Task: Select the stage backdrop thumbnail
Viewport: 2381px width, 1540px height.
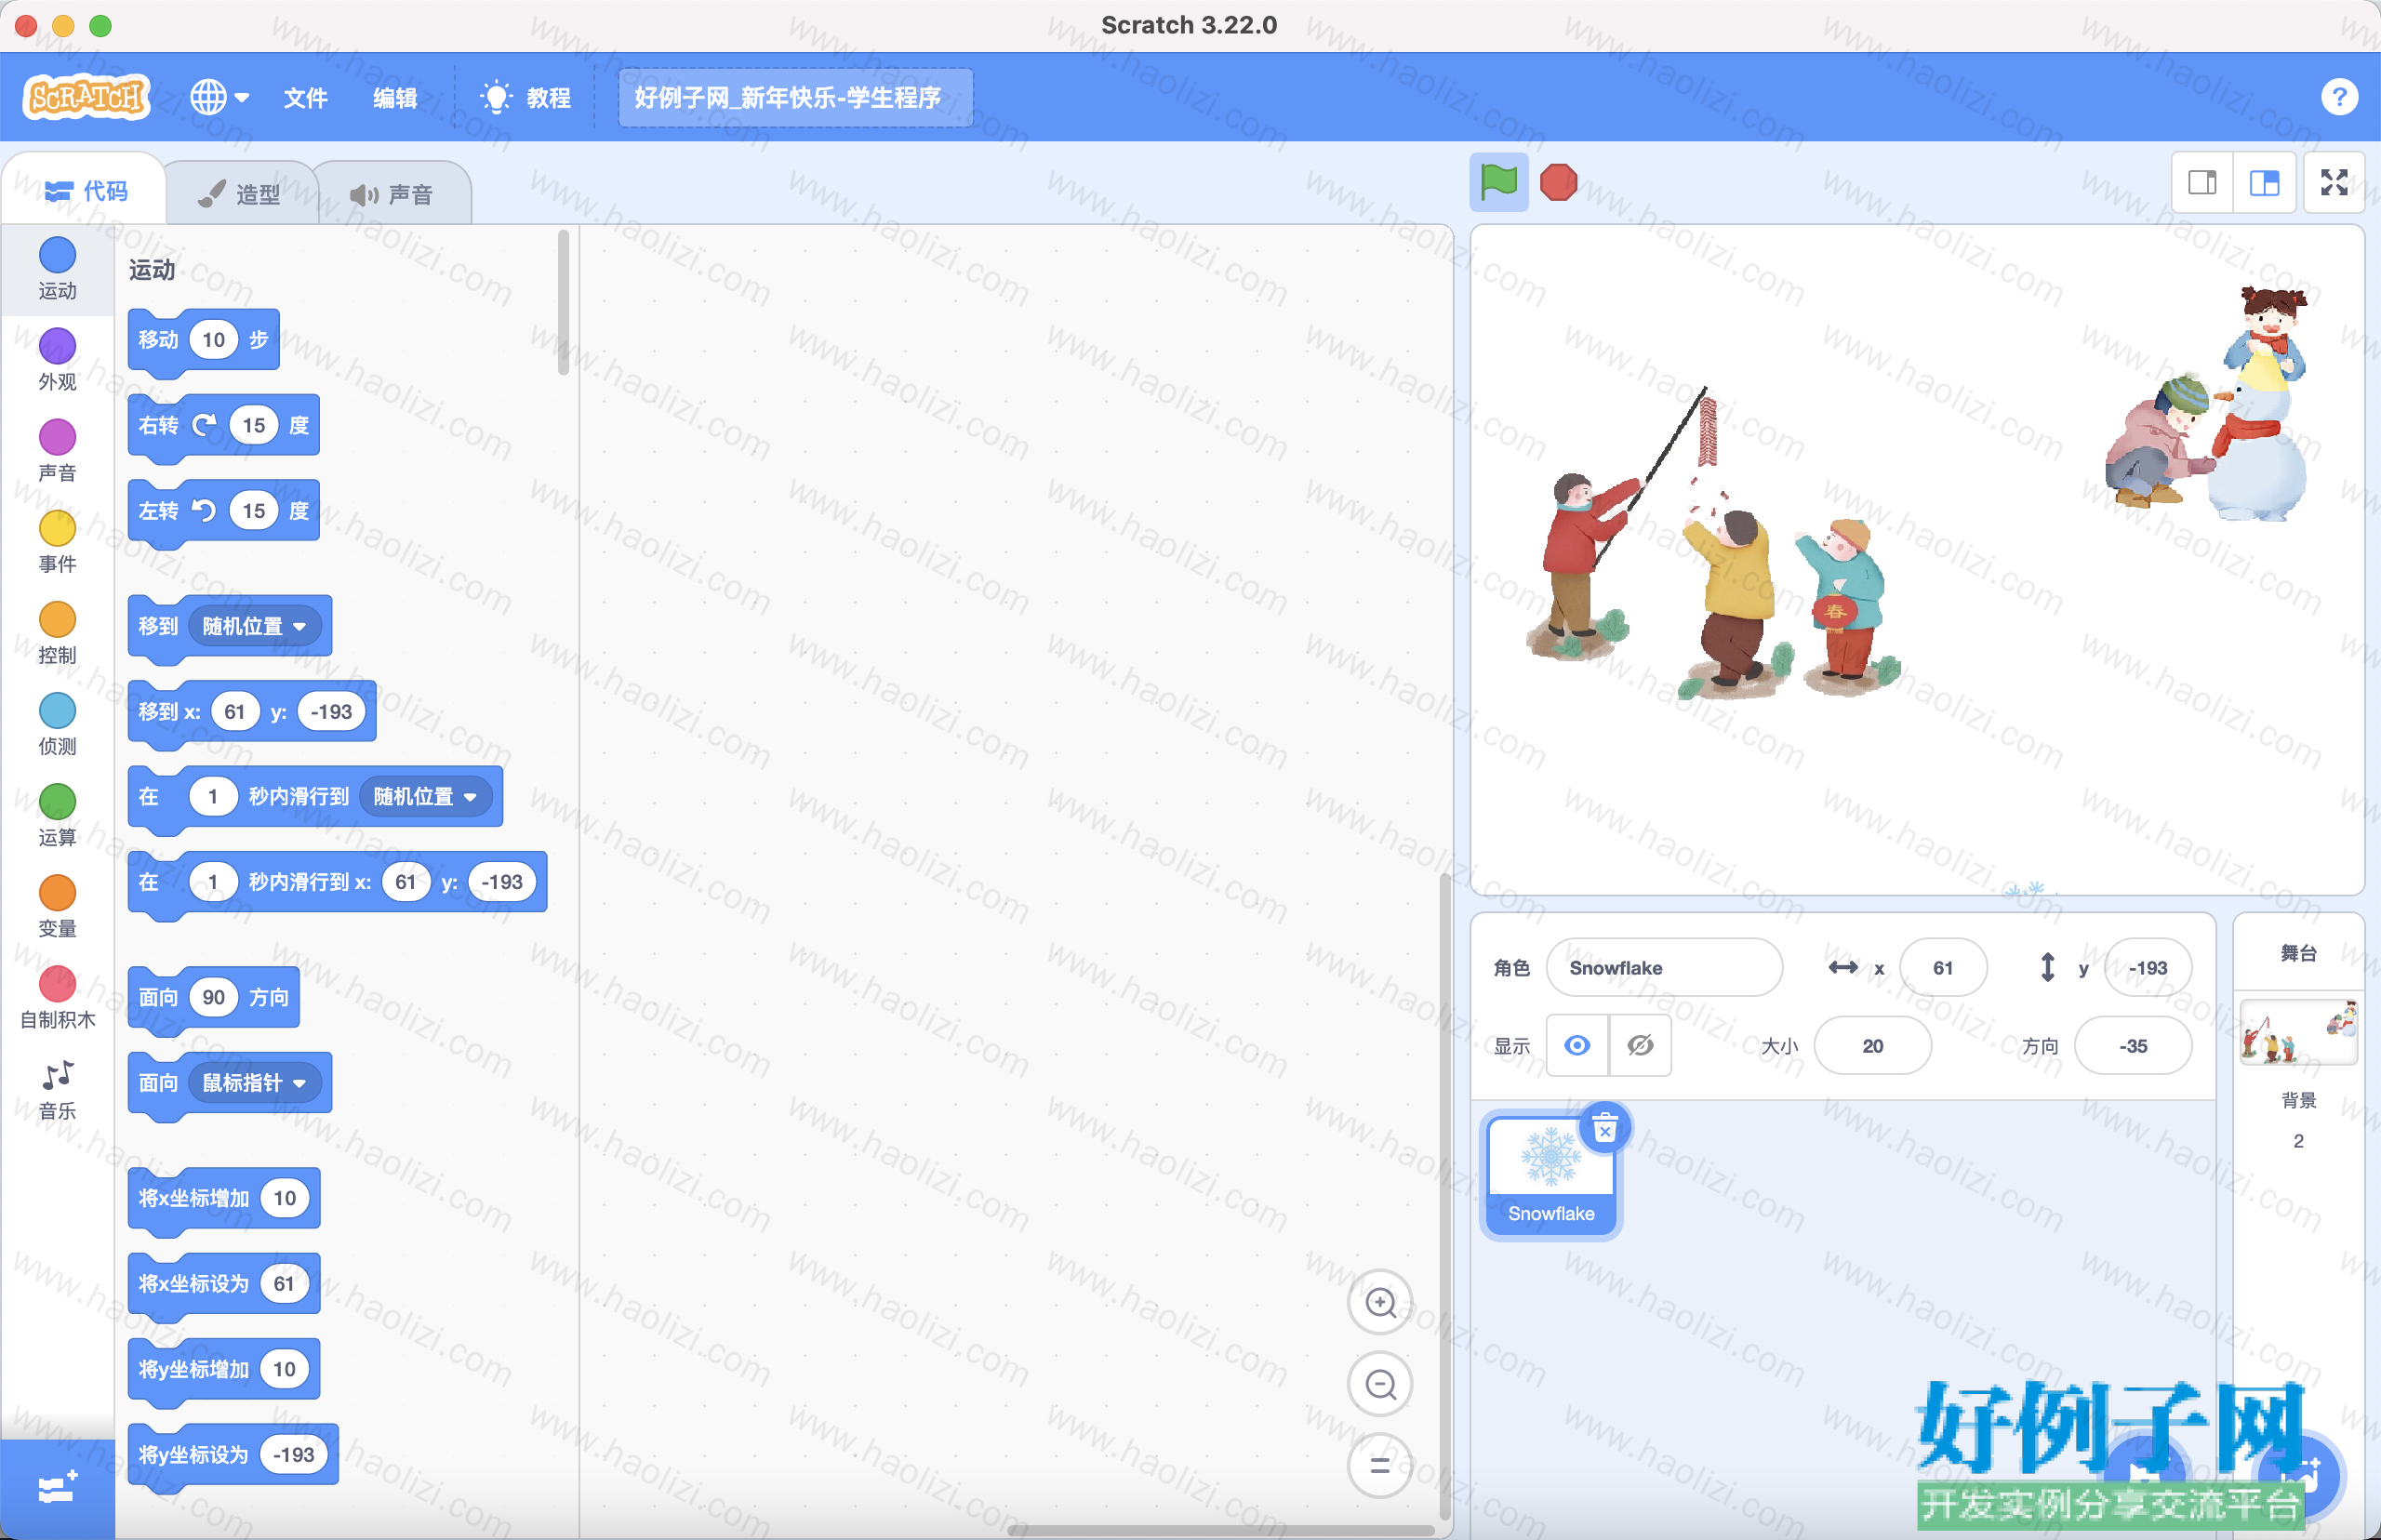Action: click(2298, 1031)
